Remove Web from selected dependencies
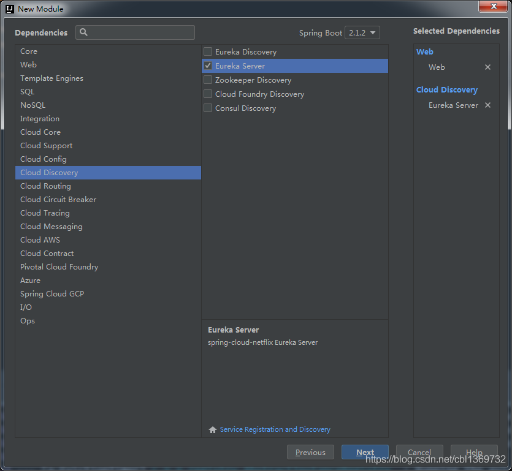 487,67
